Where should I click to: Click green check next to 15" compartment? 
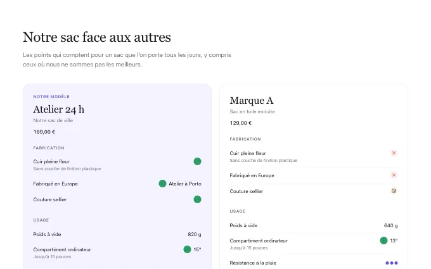(x=187, y=249)
